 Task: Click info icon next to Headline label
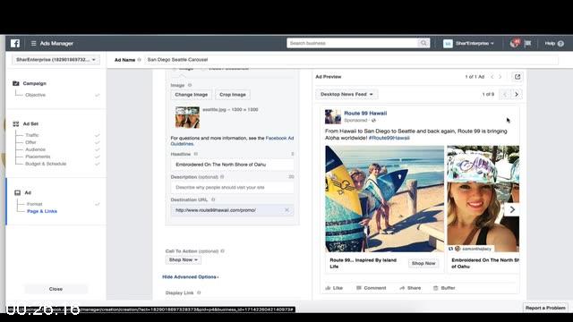tap(195, 154)
